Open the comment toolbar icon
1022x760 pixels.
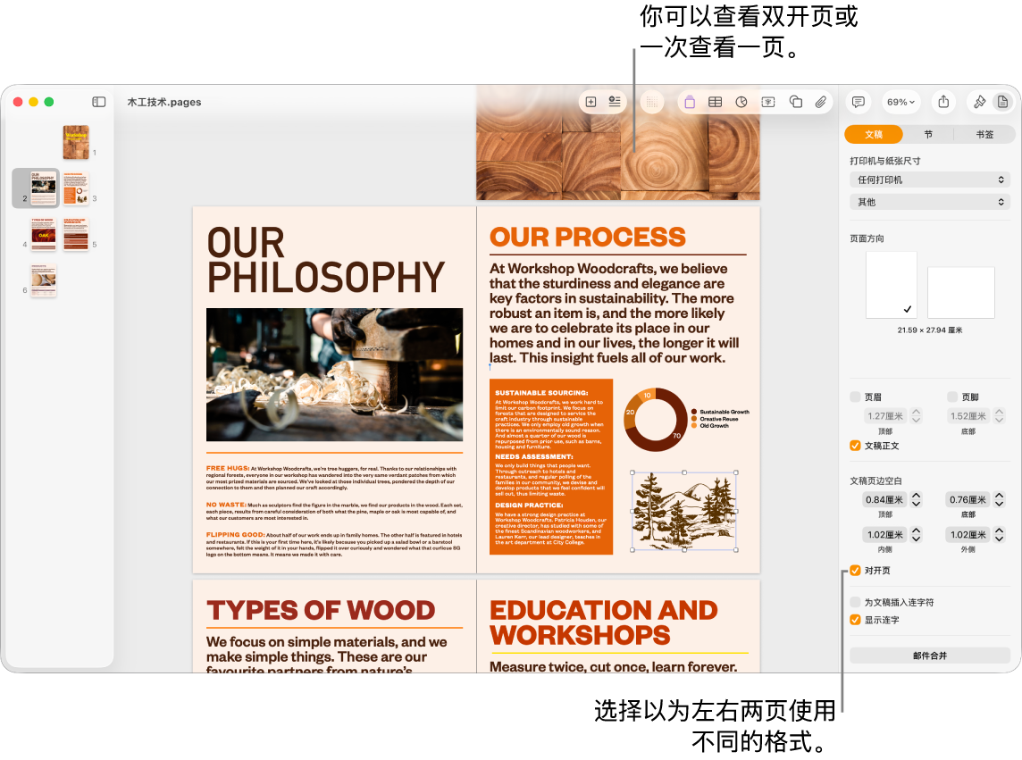[859, 102]
